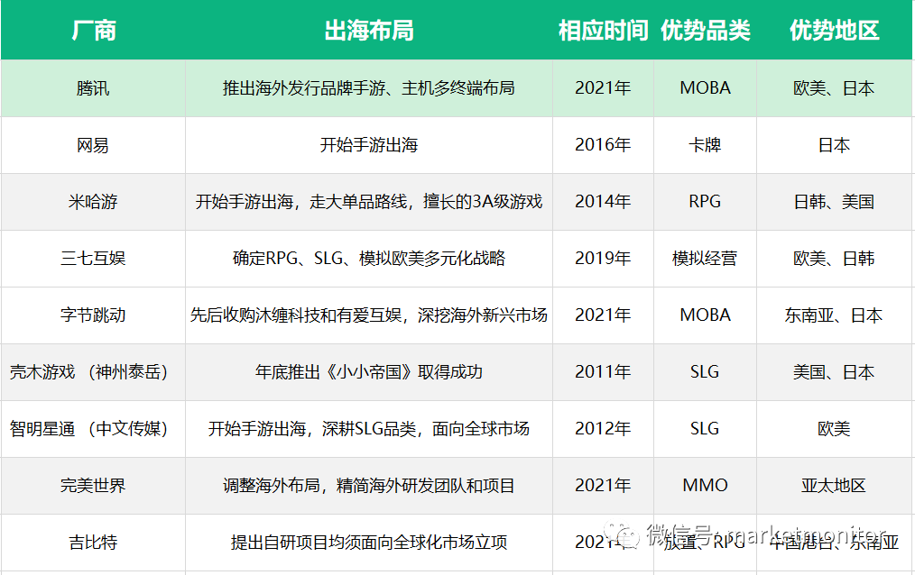Click the 出海布局 column header
Screen dimensions: 915x575
(369, 31)
